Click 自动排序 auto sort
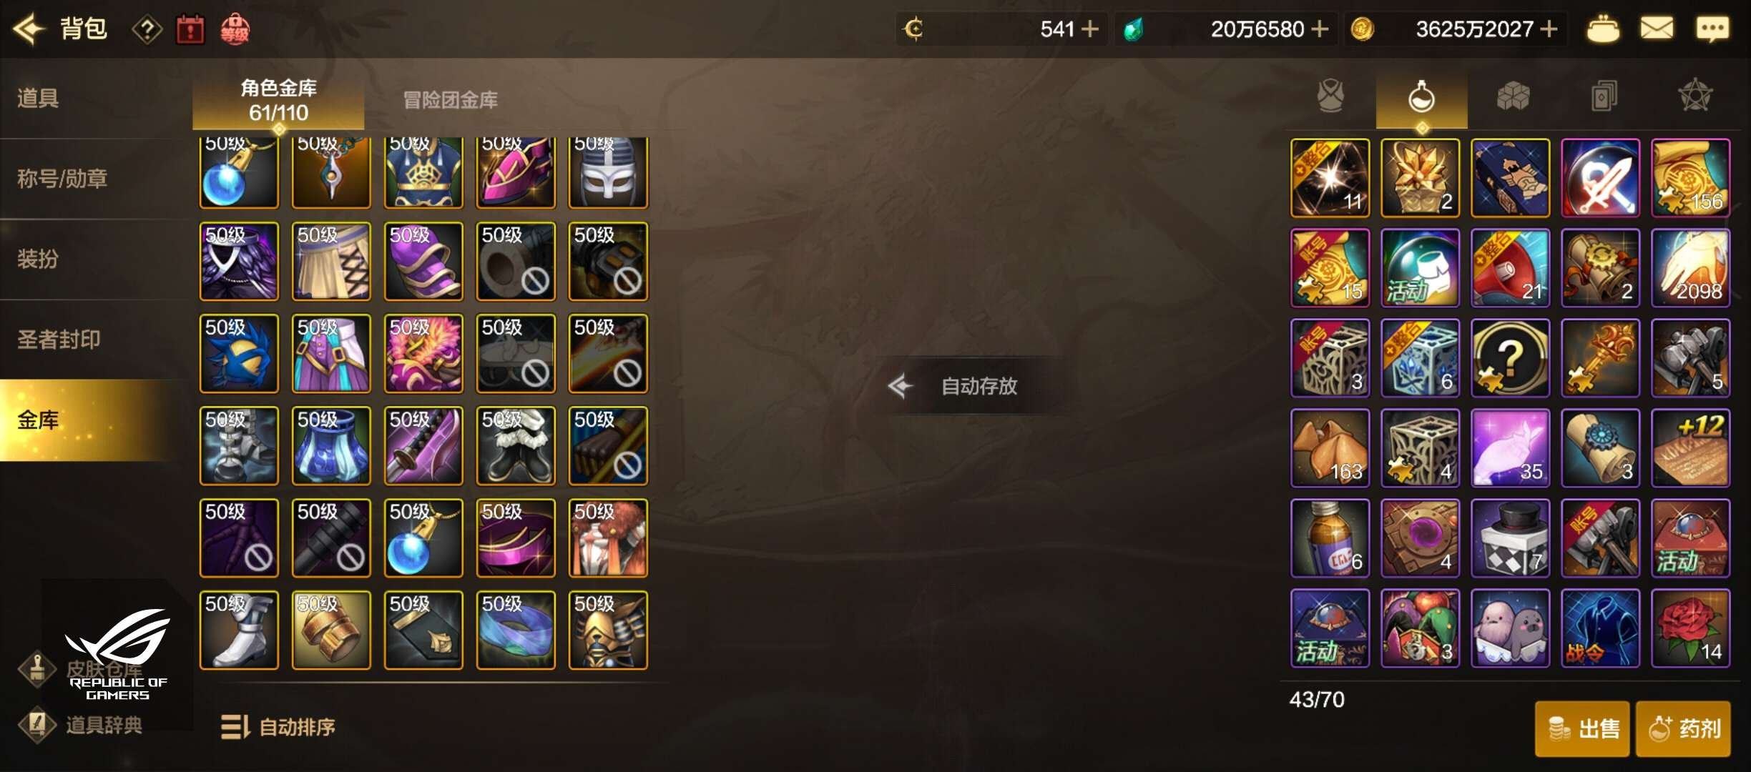 click(x=278, y=728)
